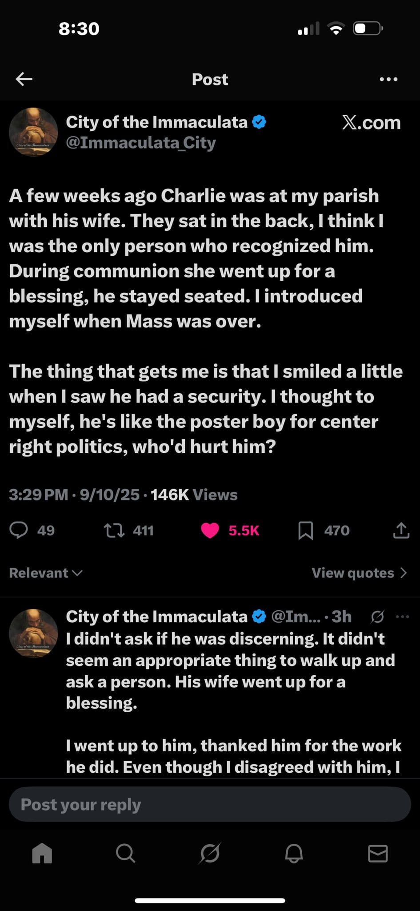Tap the Post your reply field

click(210, 804)
